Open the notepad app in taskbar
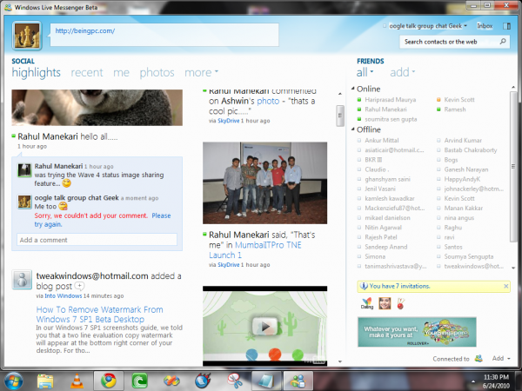 [266, 381]
